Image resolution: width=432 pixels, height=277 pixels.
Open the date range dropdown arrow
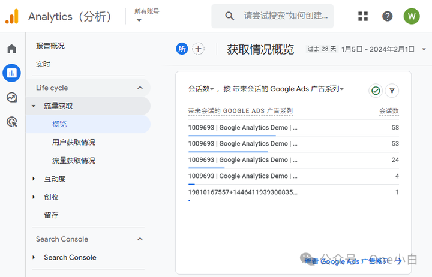click(x=424, y=49)
